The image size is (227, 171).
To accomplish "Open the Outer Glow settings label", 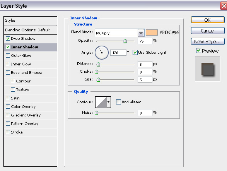I will pos(21,56).
